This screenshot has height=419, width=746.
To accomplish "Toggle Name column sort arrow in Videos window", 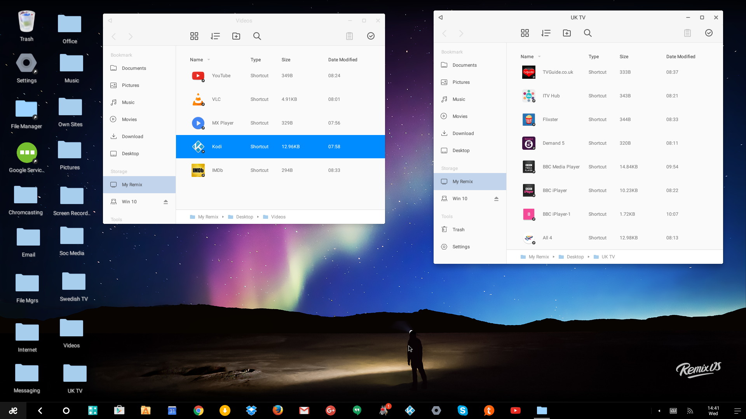I will click(x=209, y=60).
